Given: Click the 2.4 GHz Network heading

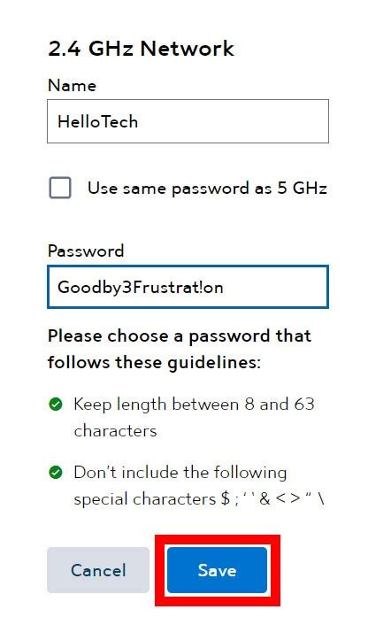Looking at the screenshot, I should pyautogui.click(x=141, y=49).
